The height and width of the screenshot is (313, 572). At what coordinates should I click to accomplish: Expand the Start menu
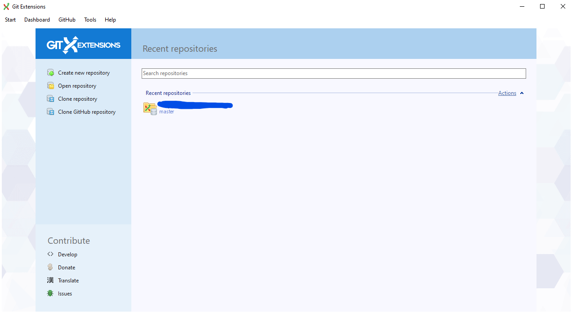pos(10,19)
